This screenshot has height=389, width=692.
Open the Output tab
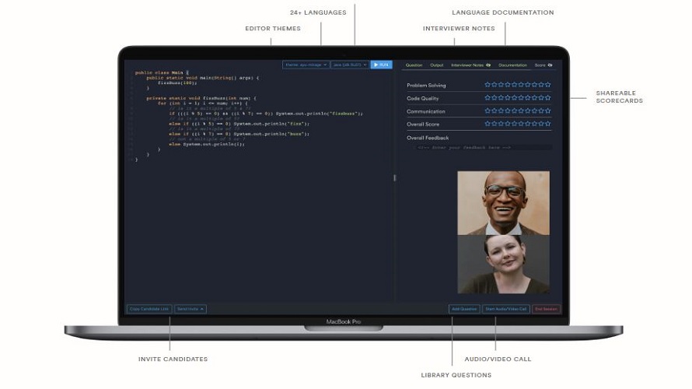pyautogui.click(x=437, y=65)
